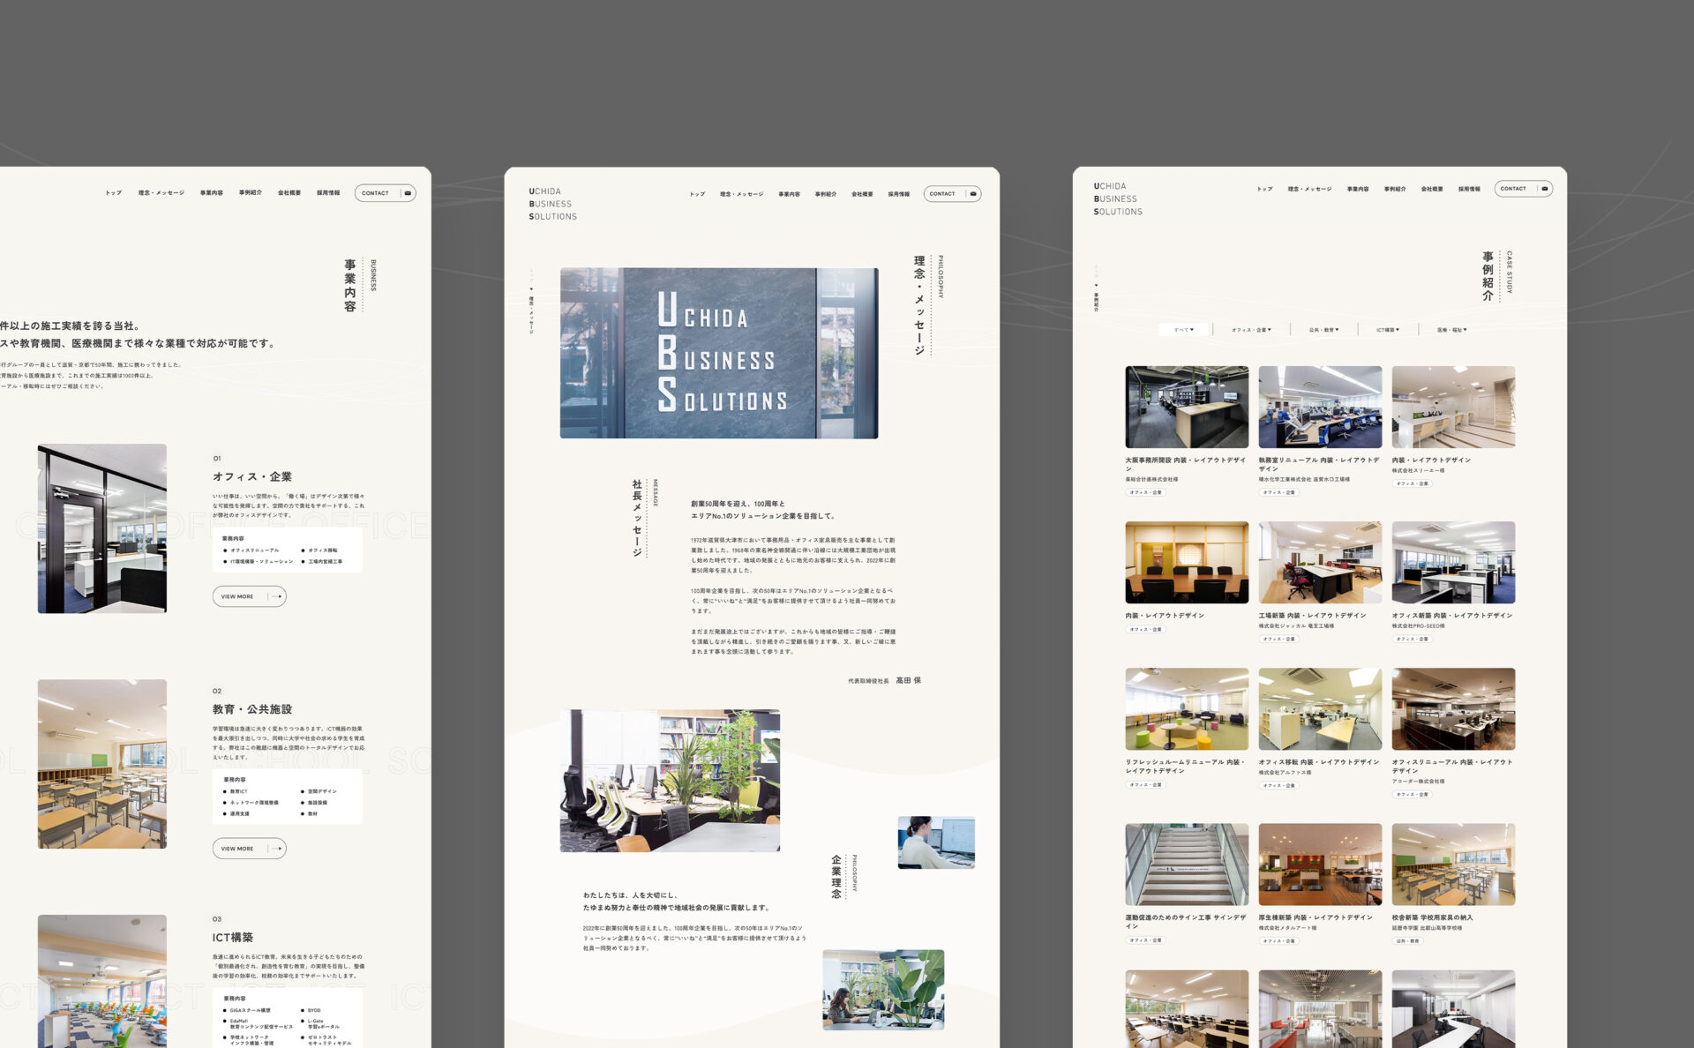The image size is (1694, 1048).
Task: Select 採用情報 in business page navigation
Action: 328,193
